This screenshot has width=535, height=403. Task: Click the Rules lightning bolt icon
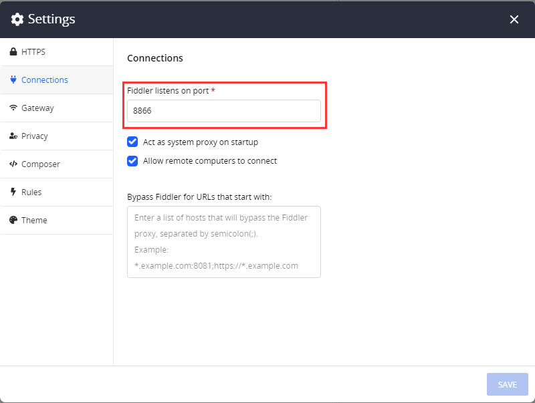[x=13, y=192]
